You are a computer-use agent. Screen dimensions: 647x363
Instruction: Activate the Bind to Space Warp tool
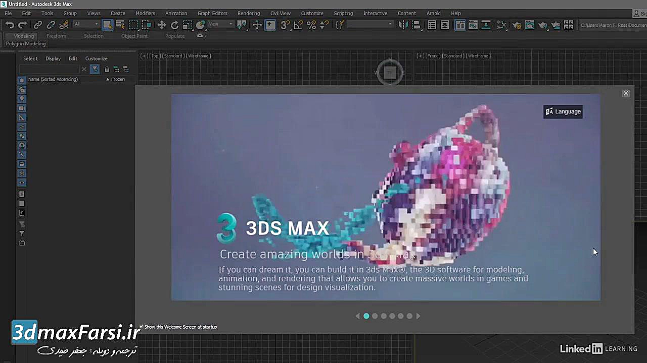coord(64,25)
